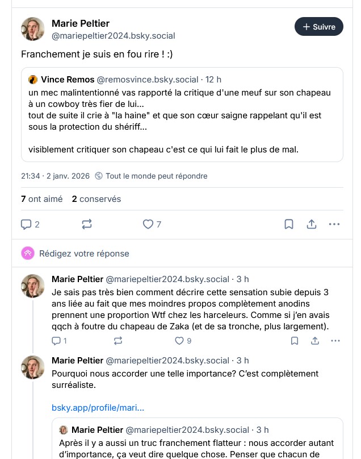The image size is (361, 459).
Task: Click the reply field 'Rédigez votre réponse'
Action: pyautogui.click(x=84, y=254)
